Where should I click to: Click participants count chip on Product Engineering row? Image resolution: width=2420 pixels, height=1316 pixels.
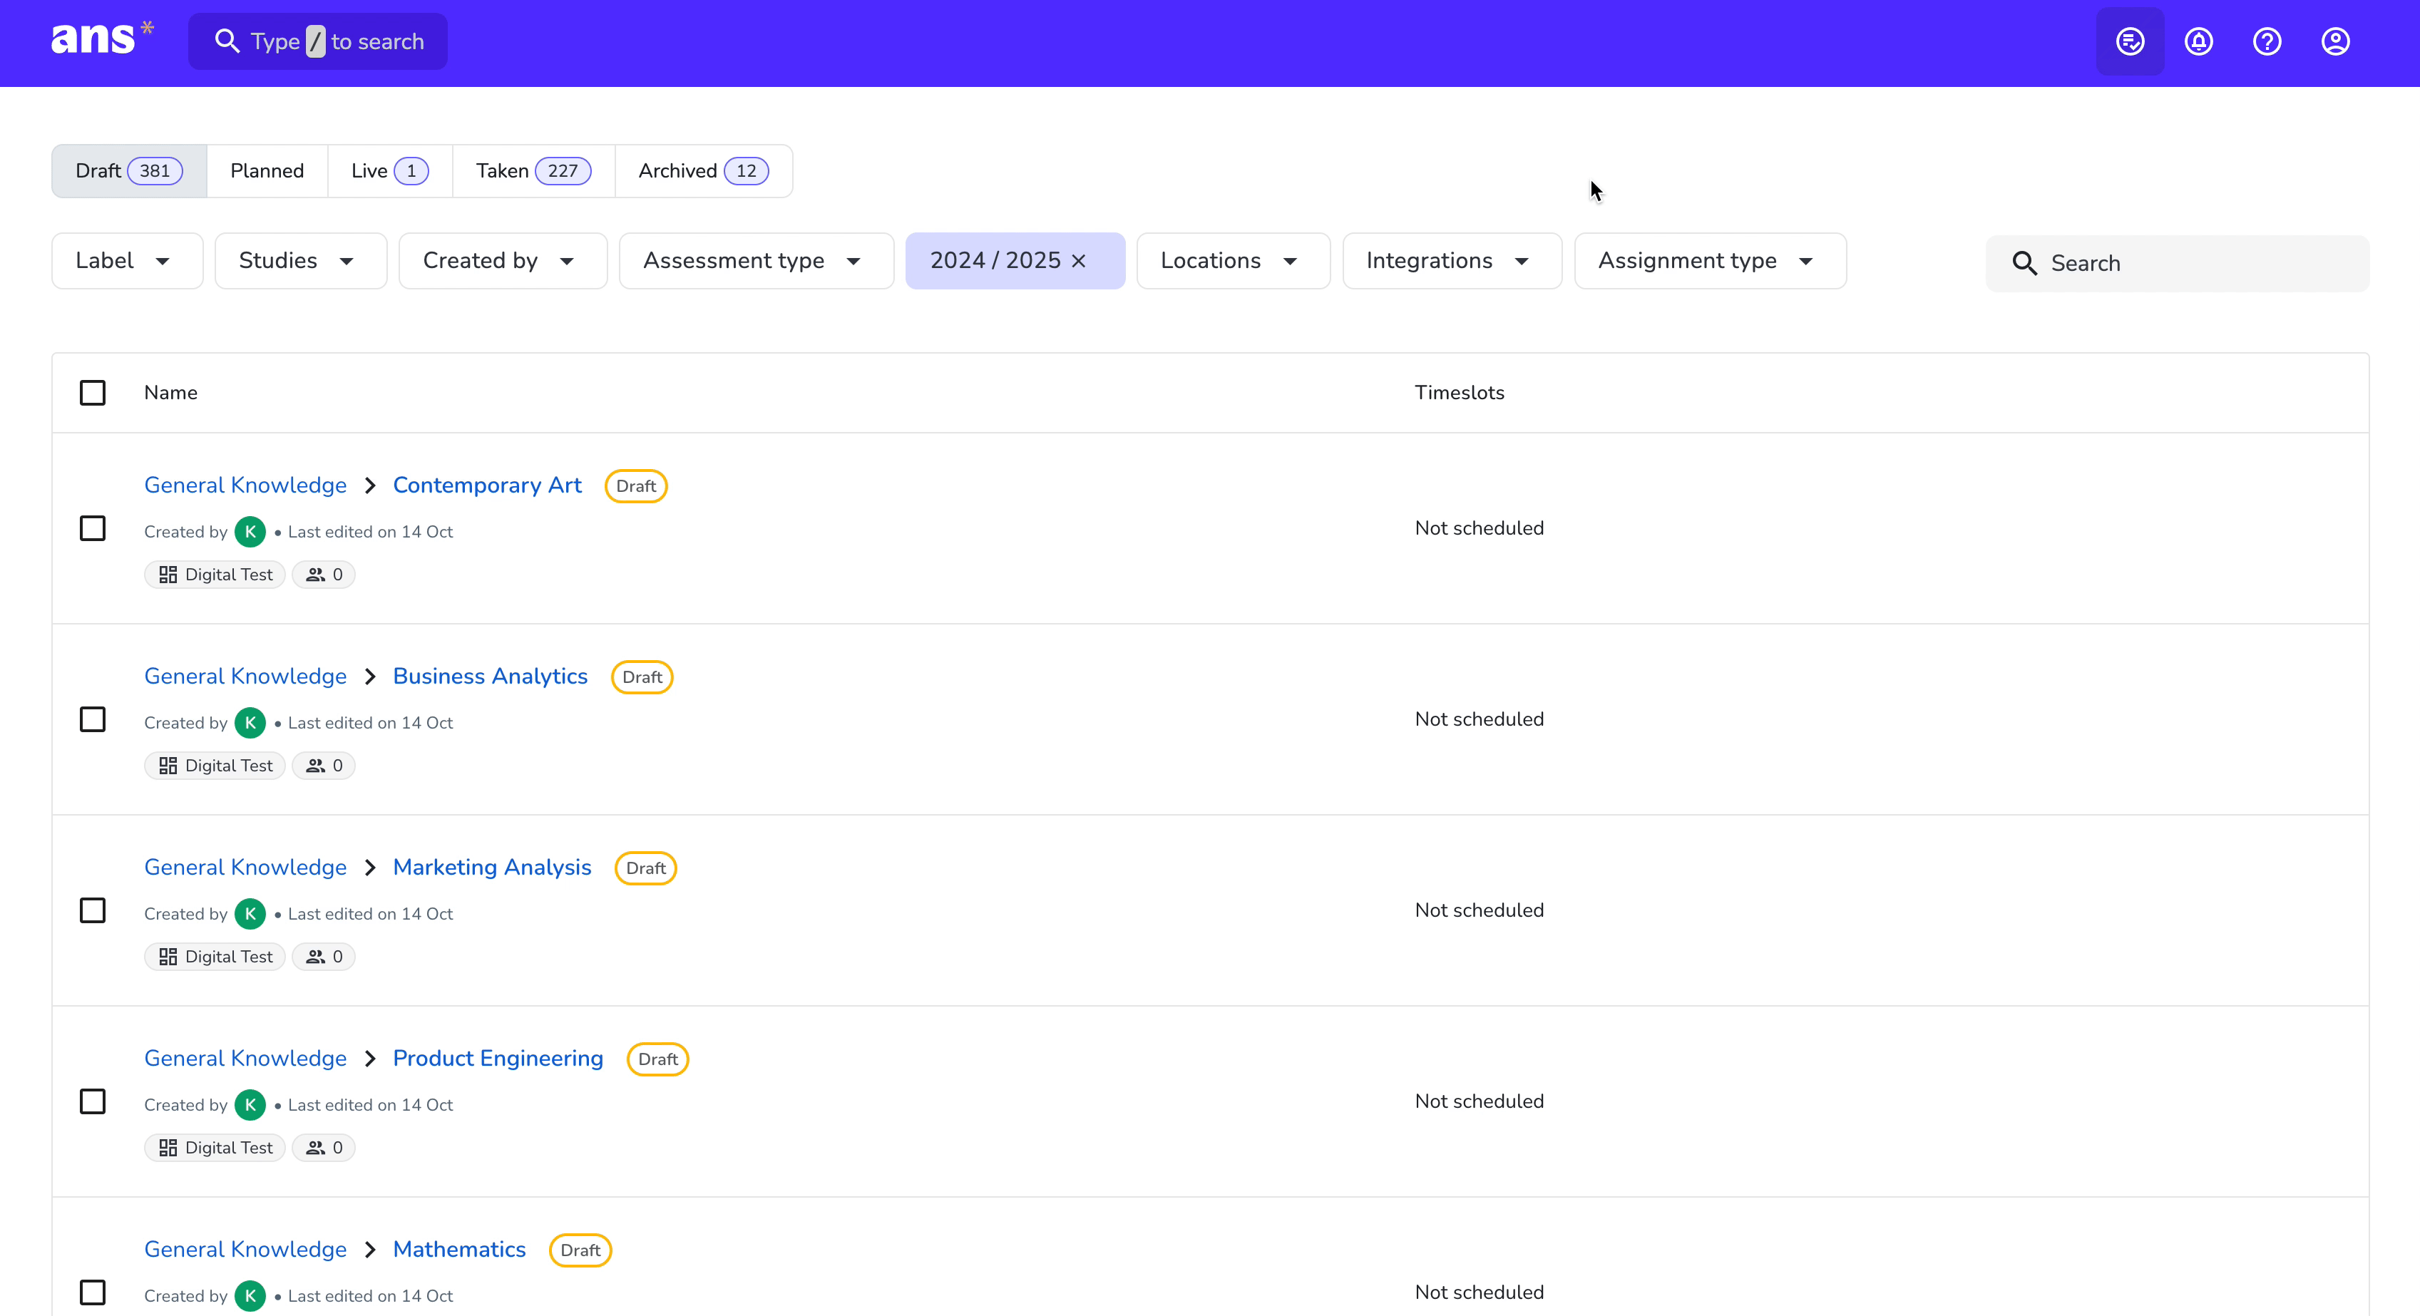tap(324, 1148)
